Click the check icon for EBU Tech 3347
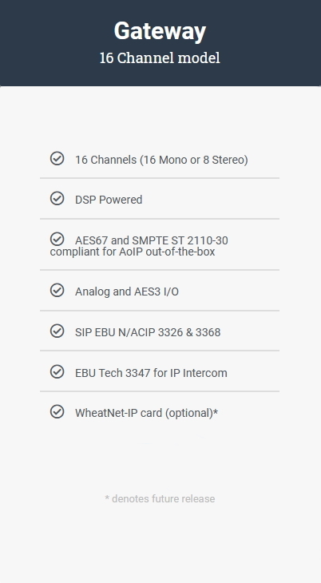 click(57, 371)
